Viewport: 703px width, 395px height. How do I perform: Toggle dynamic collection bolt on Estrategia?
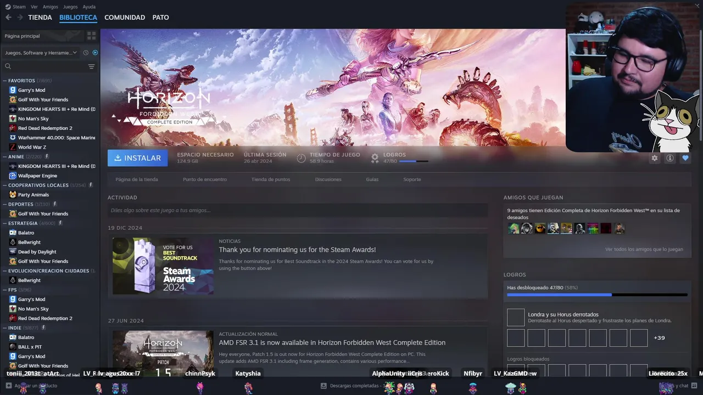pyautogui.click(x=60, y=223)
